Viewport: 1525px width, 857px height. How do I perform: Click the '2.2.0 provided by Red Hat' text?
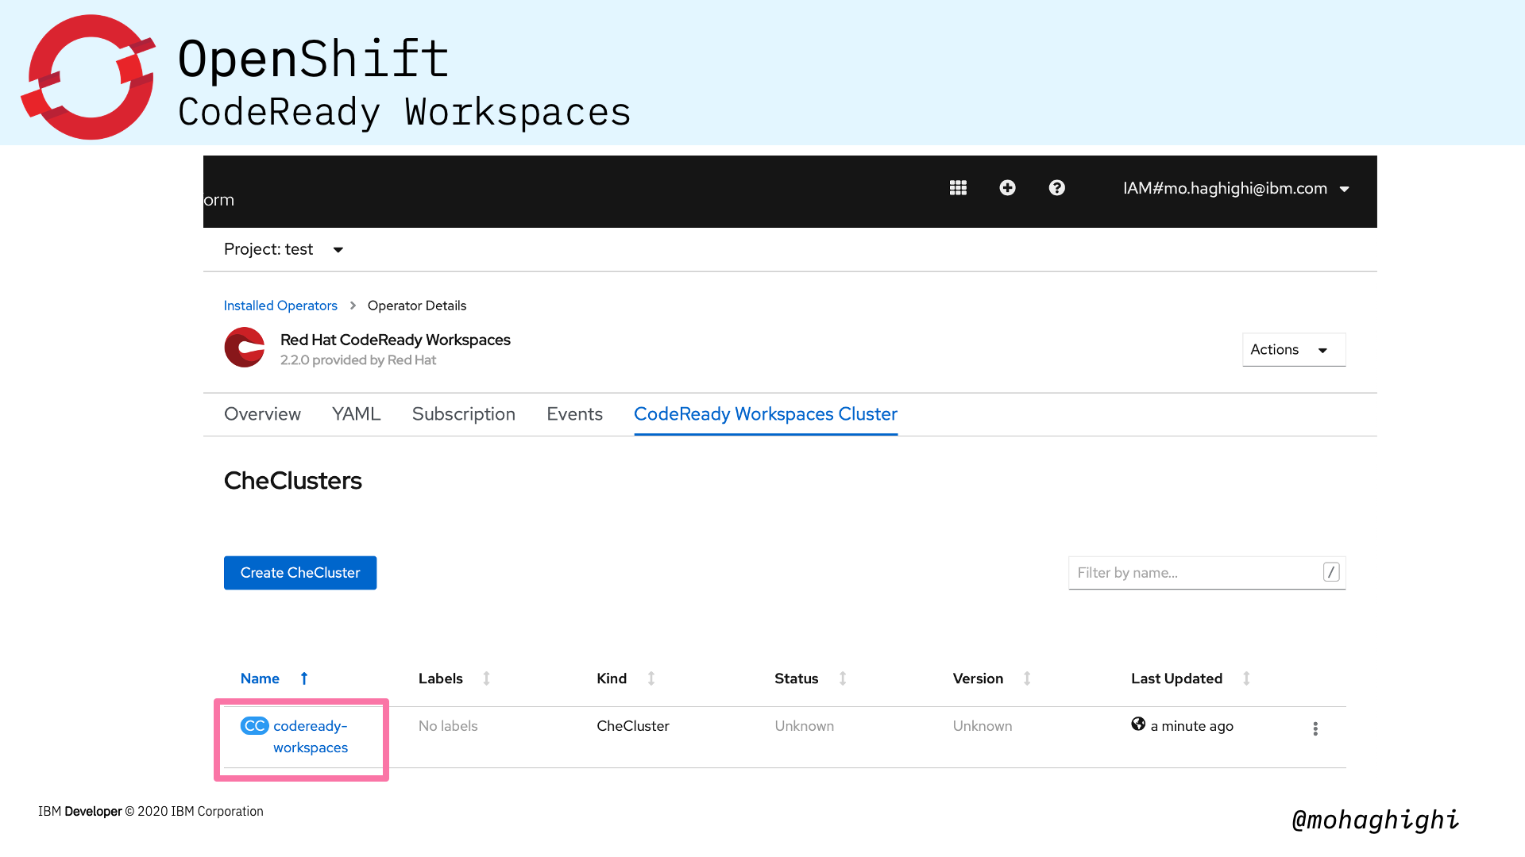(x=358, y=360)
